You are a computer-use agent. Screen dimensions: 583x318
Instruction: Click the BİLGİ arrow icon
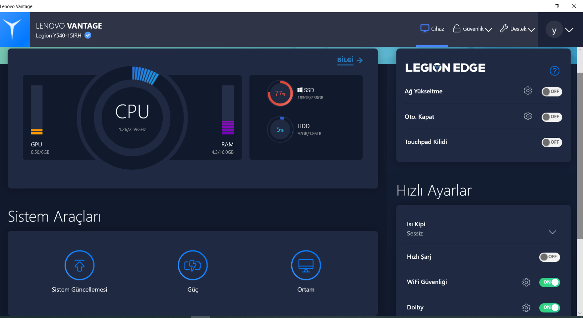tap(359, 60)
